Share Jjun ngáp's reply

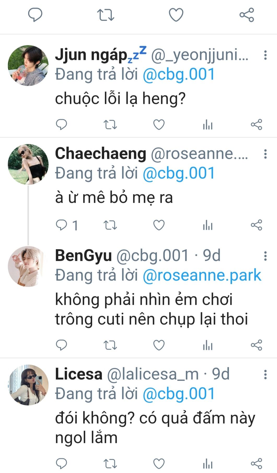pyautogui.click(x=256, y=125)
